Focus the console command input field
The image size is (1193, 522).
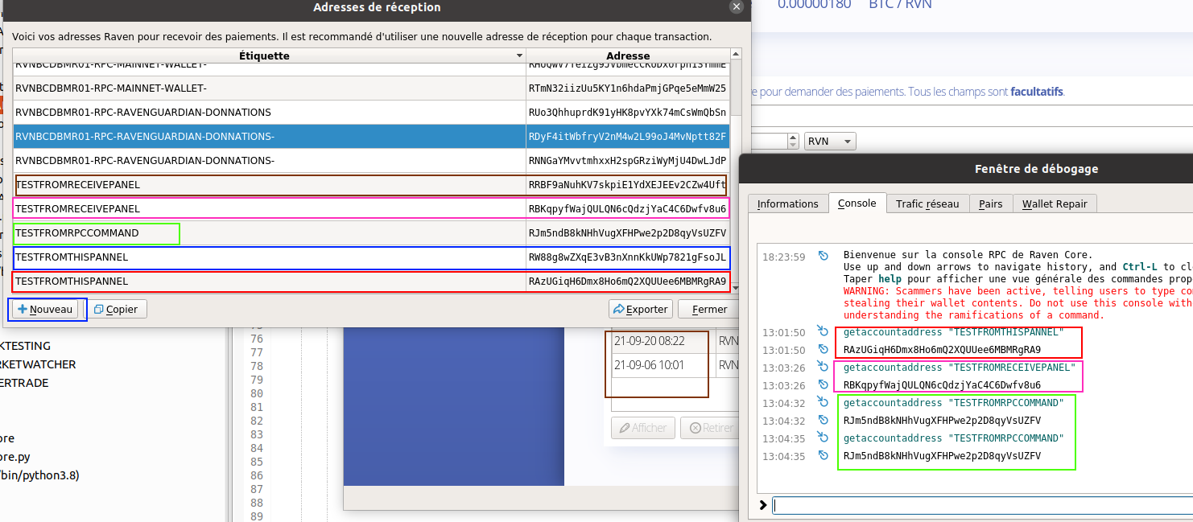point(982,505)
